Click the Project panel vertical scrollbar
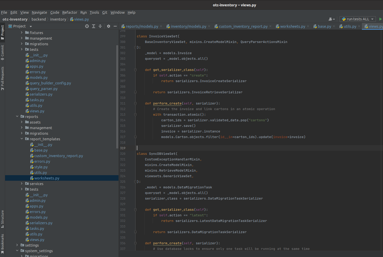The height and width of the screenshot is (257, 383). (117, 97)
